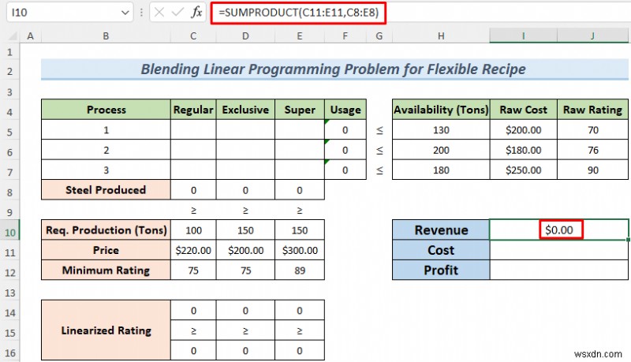Select availability value 130
Screen dimensions: 631x362
(x=441, y=129)
